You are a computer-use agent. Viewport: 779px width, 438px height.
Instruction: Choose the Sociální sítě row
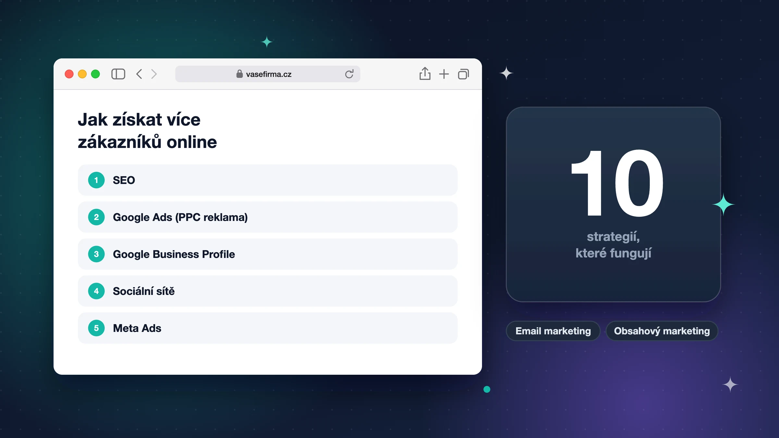(x=267, y=291)
